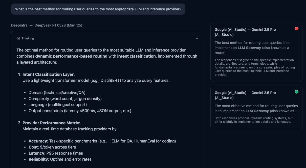Click the bold 'dynamic performance-based routing' text

tap(71, 56)
